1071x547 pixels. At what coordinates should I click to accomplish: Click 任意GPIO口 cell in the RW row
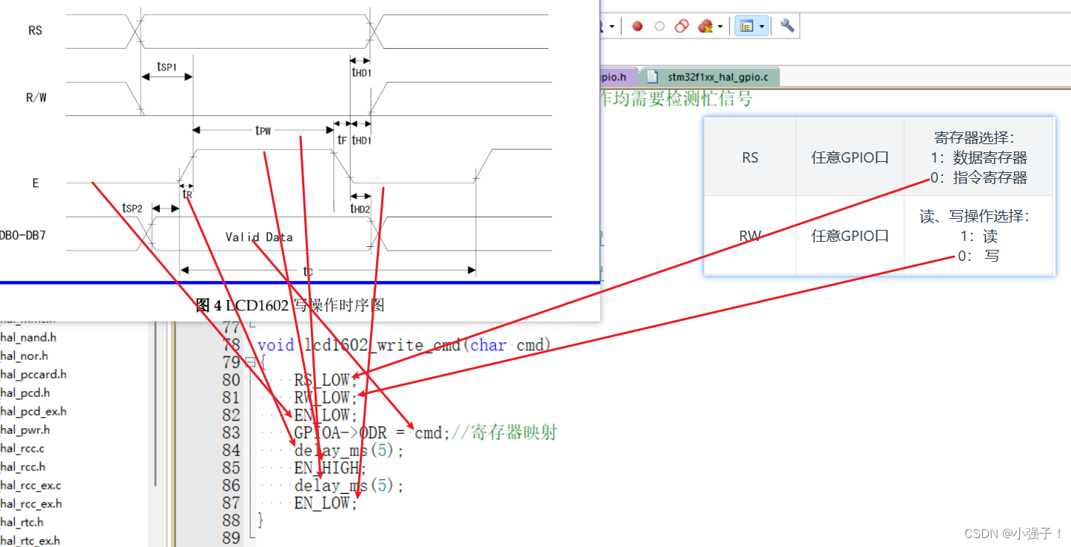tap(850, 236)
